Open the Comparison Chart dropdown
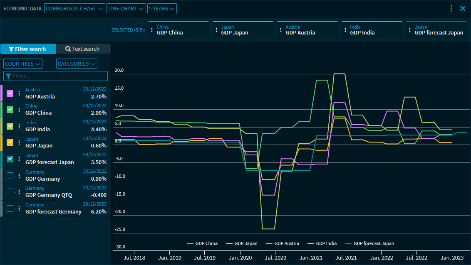The width and height of the screenshot is (471, 265). pos(74,8)
